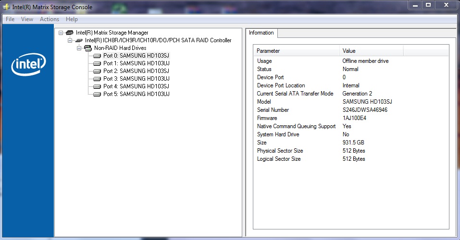Viewport: 460px width, 240px height.
Task: Click the Firmware parameter label
Action: [x=267, y=118]
